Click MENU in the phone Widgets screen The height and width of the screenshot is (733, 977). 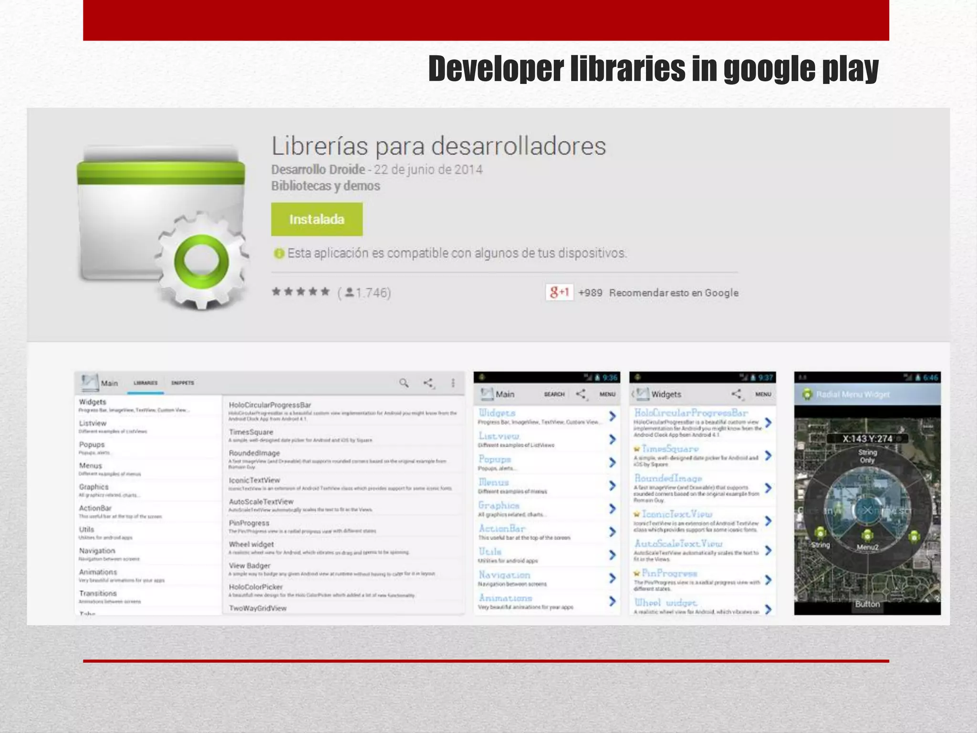(x=763, y=394)
